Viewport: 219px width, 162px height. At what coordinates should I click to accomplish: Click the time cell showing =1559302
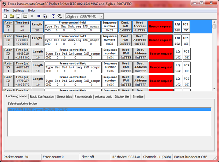point(23,54)
